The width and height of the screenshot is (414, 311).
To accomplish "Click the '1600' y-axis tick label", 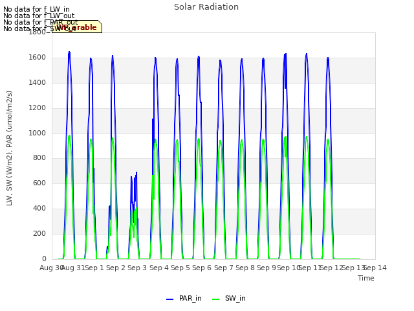I will tap(38, 58).
